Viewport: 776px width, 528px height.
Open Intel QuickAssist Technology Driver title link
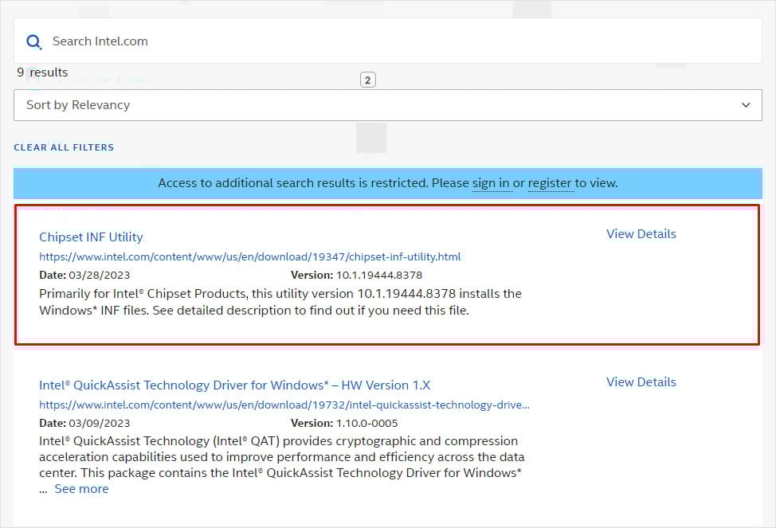tap(234, 385)
